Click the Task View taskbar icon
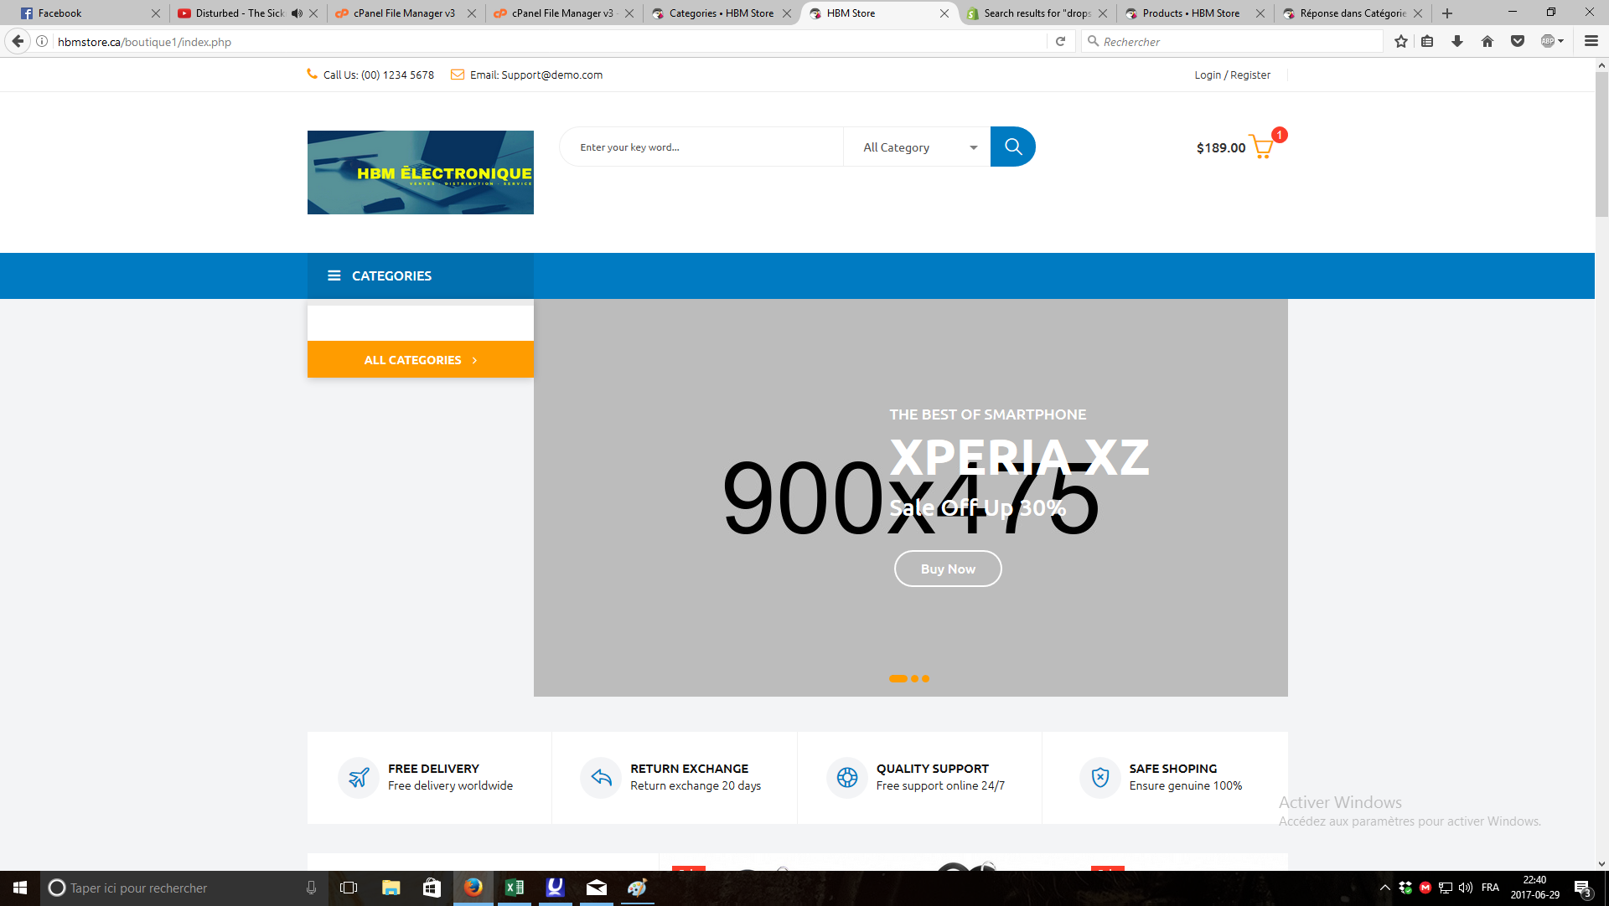This screenshot has width=1609, height=906. (349, 888)
